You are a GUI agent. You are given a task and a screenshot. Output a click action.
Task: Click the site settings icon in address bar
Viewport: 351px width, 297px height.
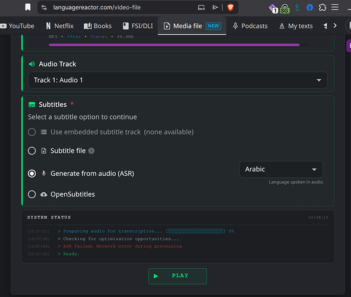point(45,8)
